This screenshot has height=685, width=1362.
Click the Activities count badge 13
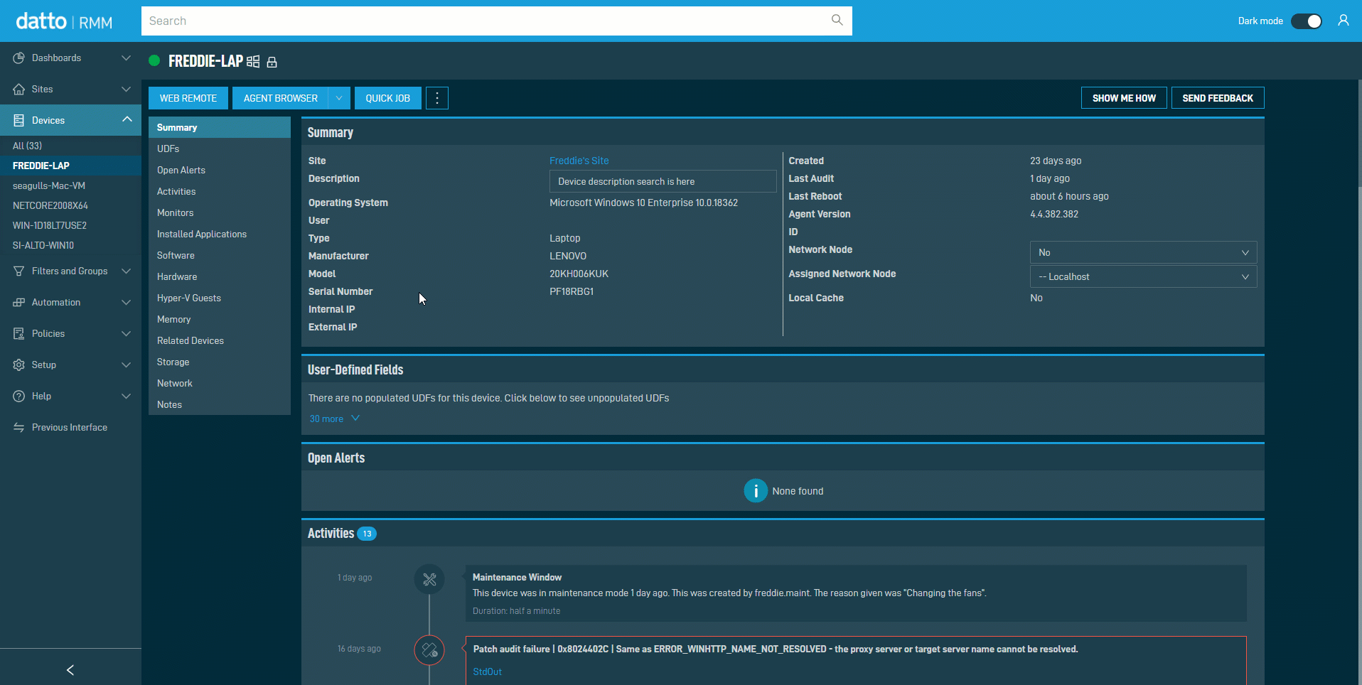(367, 534)
